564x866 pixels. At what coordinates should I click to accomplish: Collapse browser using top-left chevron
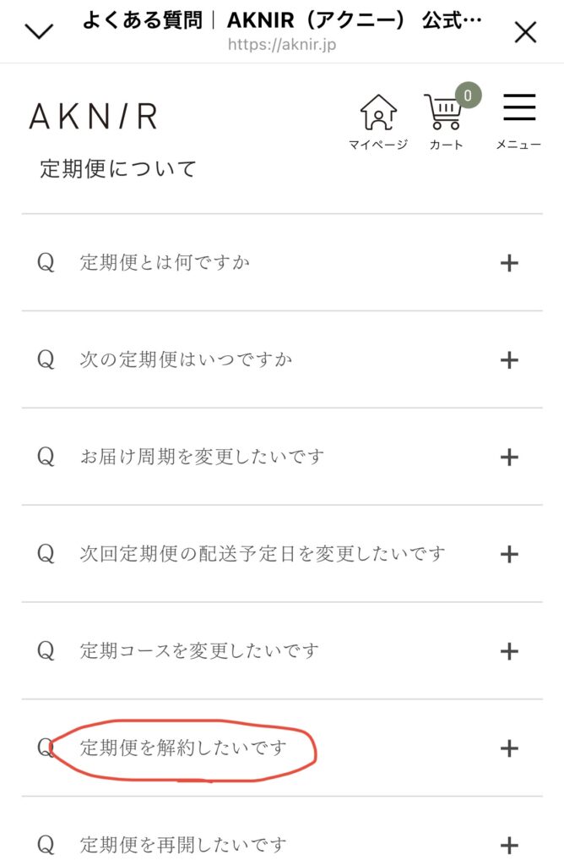(39, 32)
